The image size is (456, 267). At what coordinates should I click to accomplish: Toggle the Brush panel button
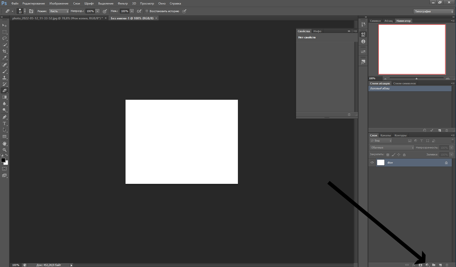pos(31,11)
